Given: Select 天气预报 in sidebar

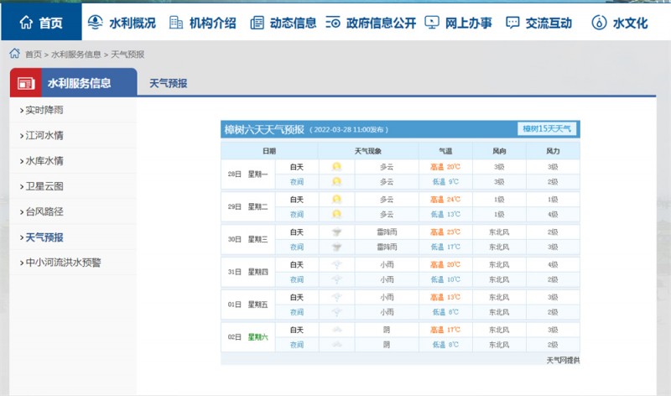Looking at the screenshot, I should 44,237.
